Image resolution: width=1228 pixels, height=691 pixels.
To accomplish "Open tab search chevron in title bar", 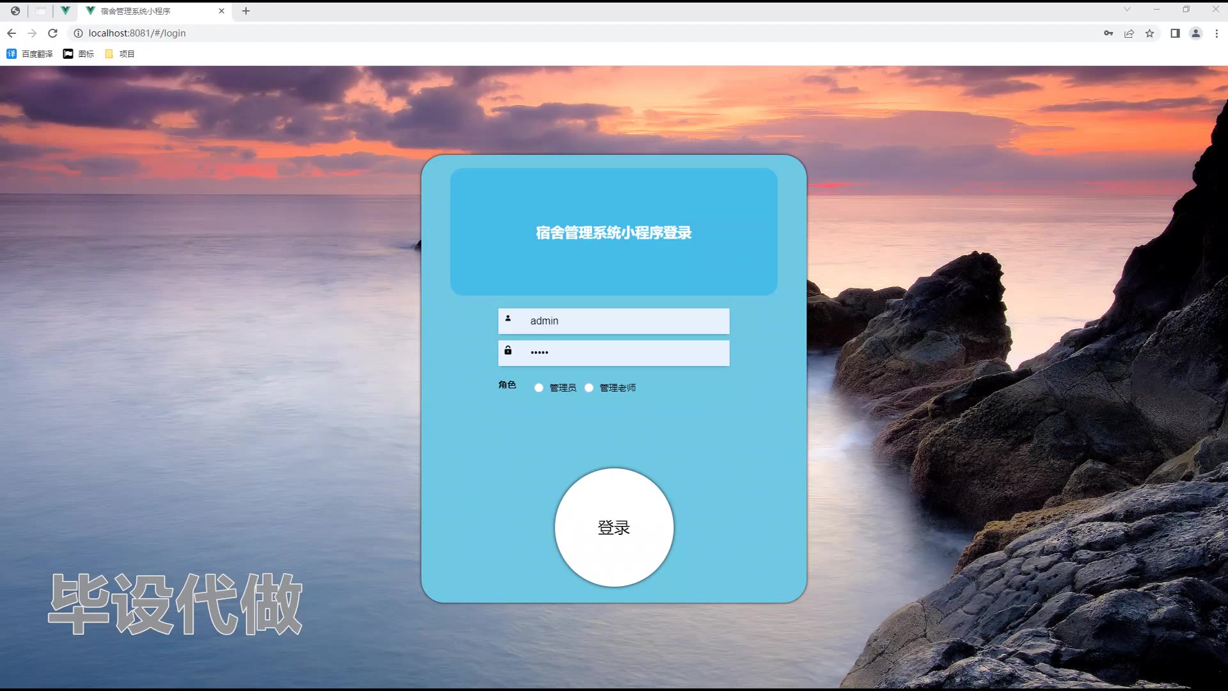I will [1127, 10].
